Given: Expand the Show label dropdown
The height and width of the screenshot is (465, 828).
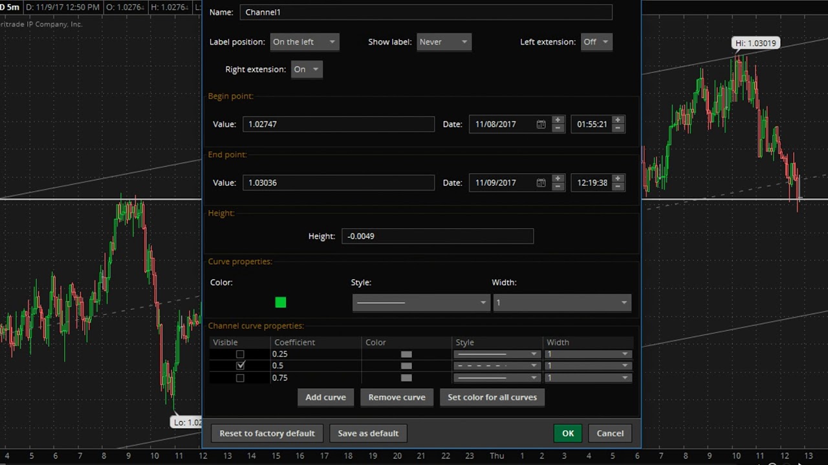Looking at the screenshot, I should (444, 42).
